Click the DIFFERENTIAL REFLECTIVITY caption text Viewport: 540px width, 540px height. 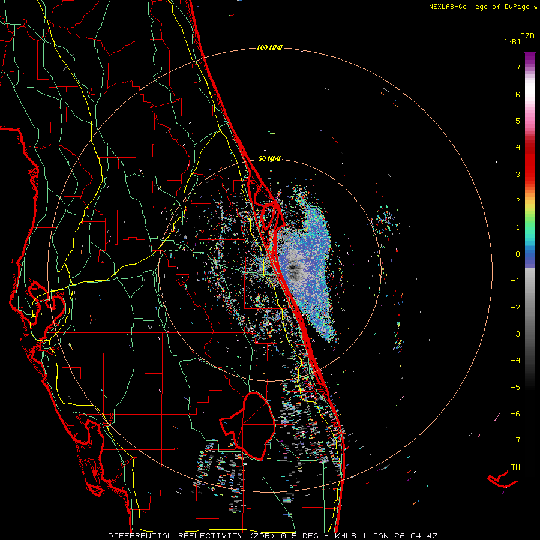(x=175, y=536)
